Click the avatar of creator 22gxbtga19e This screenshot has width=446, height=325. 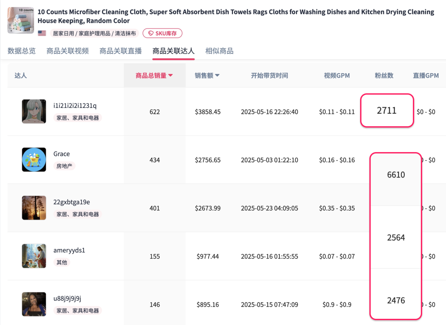tap(34, 208)
